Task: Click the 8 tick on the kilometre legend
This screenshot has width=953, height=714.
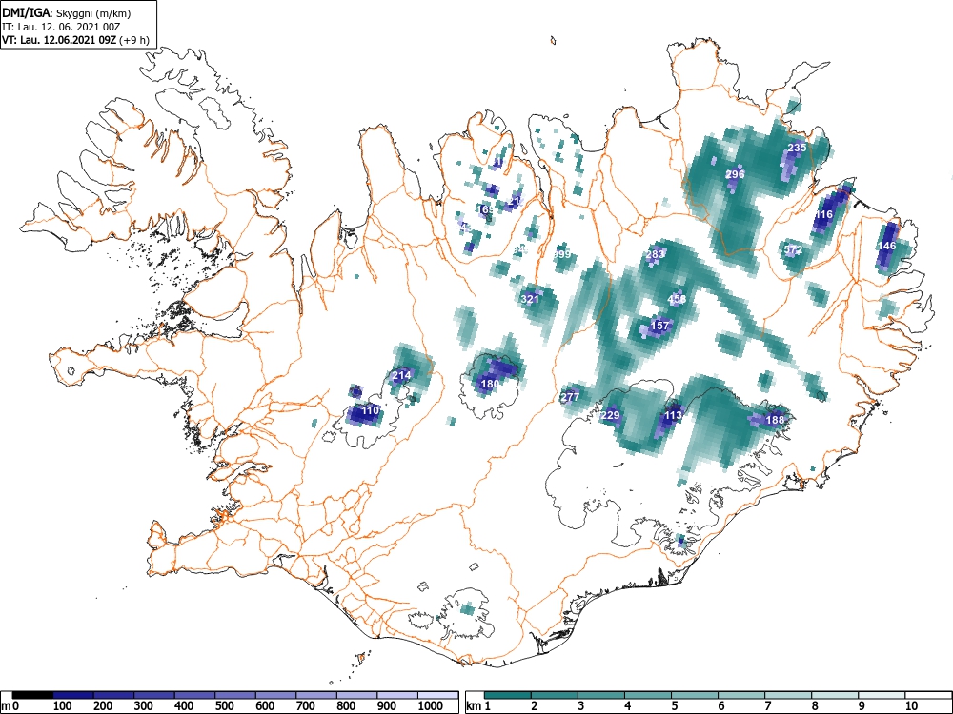Action: point(815,706)
